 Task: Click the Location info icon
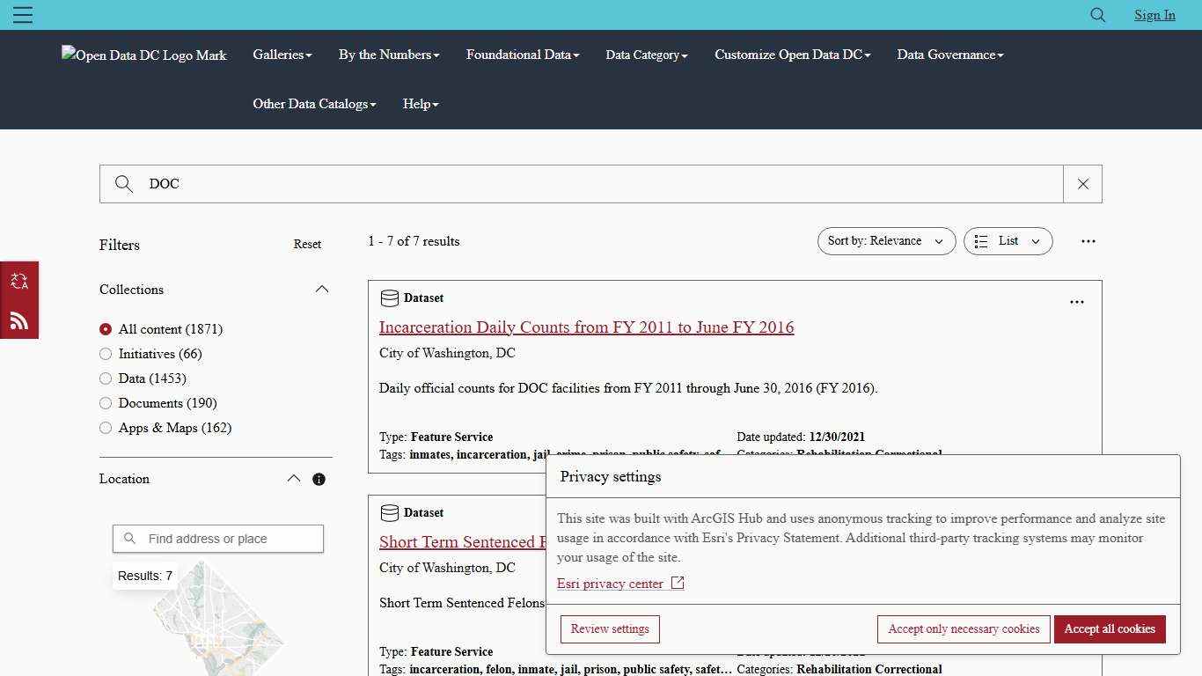(x=319, y=480)
